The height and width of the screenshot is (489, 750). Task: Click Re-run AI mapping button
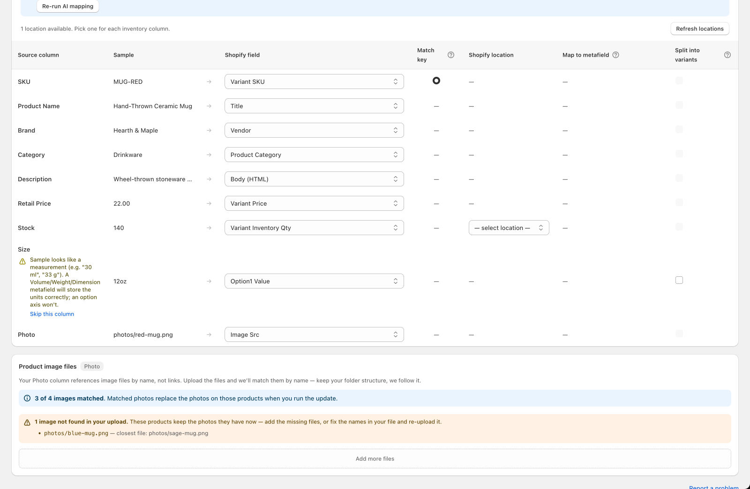(x=68, y=6)
